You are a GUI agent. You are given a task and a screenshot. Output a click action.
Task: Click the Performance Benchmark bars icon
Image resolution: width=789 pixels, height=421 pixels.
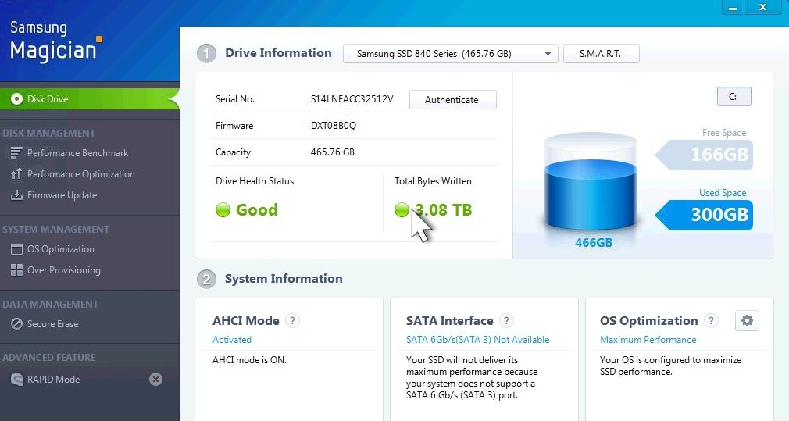point(16,153)
